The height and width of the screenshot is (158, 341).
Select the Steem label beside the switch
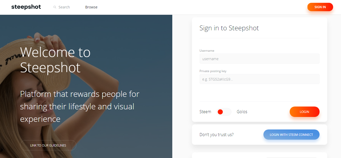205,112
